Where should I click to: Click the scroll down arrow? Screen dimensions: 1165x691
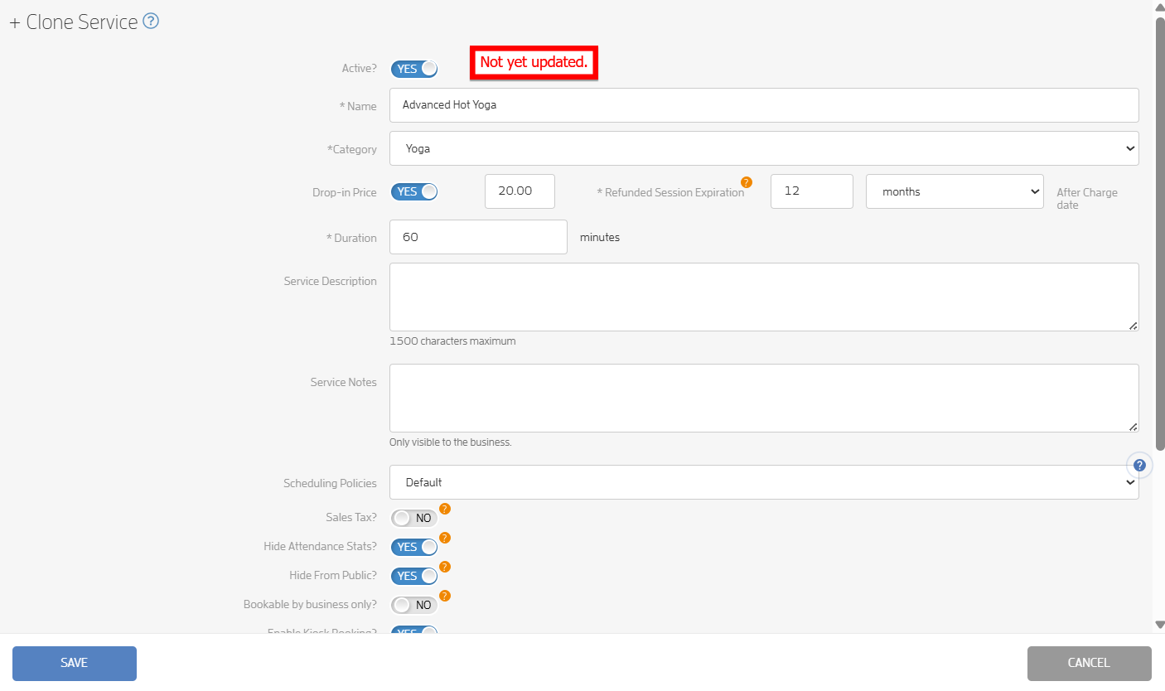coord(1160,625)
